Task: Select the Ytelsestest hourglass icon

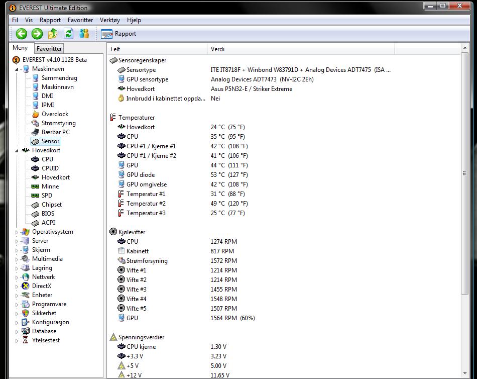Action: 26,340
